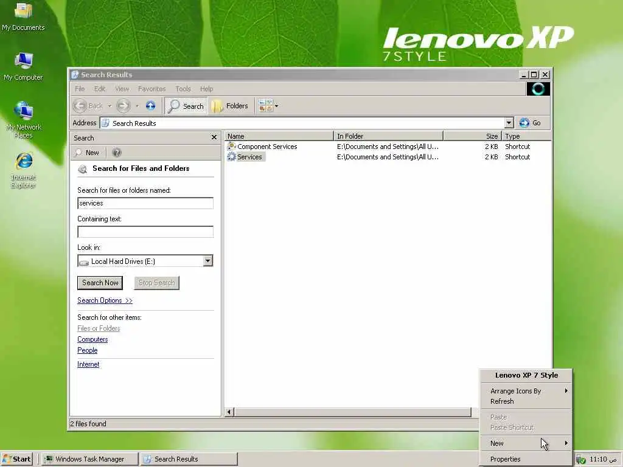Click the Go button icon

[x=524, y=123]
